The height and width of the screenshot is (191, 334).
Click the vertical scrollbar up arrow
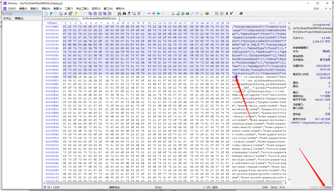(x=289, y=23)
